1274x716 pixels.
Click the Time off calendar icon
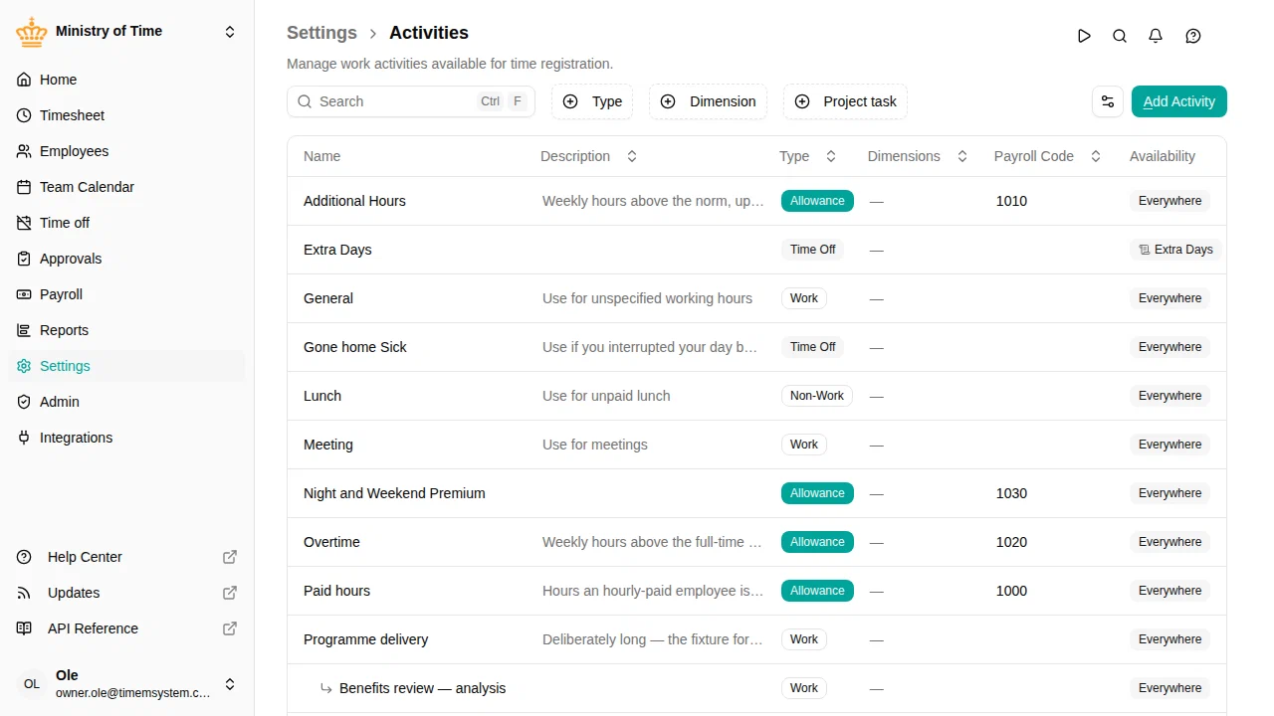pos(24,223)
